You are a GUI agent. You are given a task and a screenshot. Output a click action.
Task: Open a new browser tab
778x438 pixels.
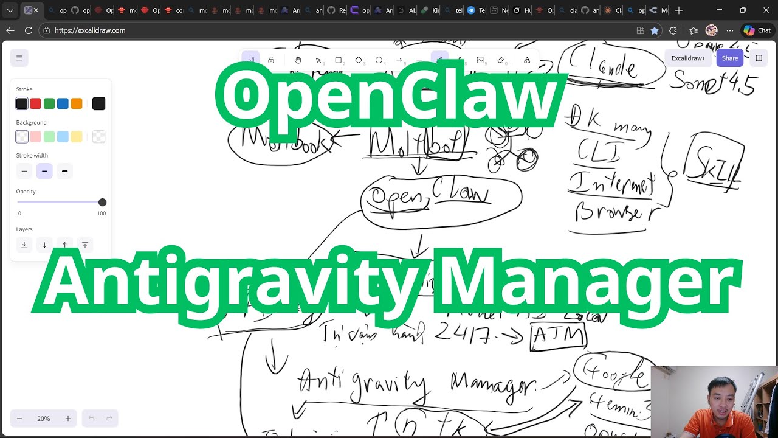(x=679, y=10)
